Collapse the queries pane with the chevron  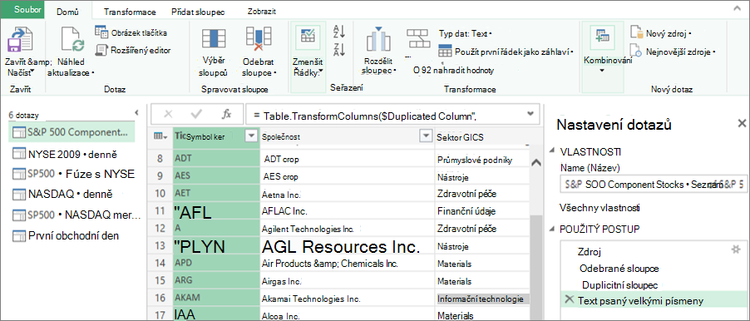pyautogui.click(x=136, y=113)
